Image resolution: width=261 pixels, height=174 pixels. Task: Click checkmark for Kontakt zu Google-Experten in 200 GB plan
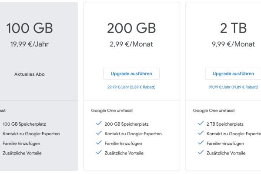tap(99, 134)
